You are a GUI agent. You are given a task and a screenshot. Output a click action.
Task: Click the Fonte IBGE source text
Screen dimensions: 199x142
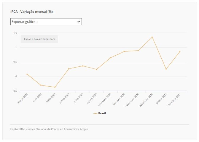[x=49, y=129]
